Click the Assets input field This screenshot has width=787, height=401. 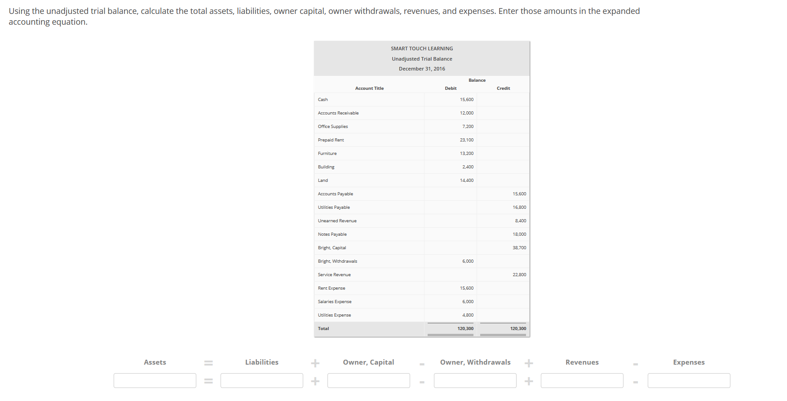(155, 380)
